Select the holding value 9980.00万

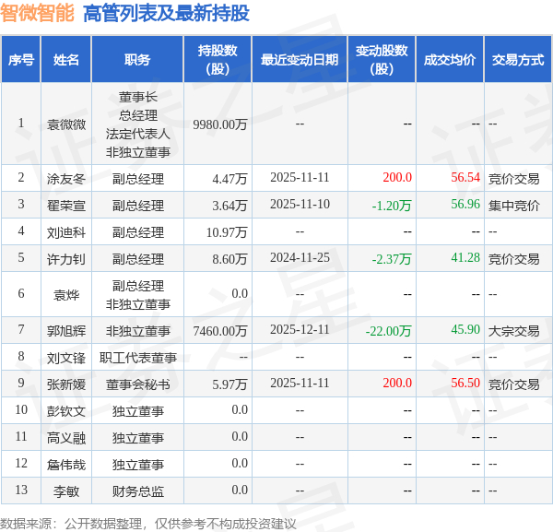pyautogui.click(x=219, y=124)
